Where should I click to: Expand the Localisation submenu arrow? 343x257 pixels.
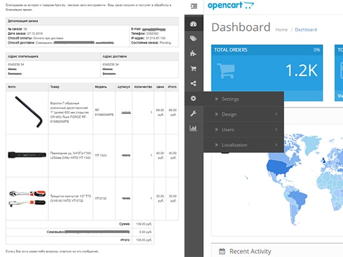coord(277,145)
